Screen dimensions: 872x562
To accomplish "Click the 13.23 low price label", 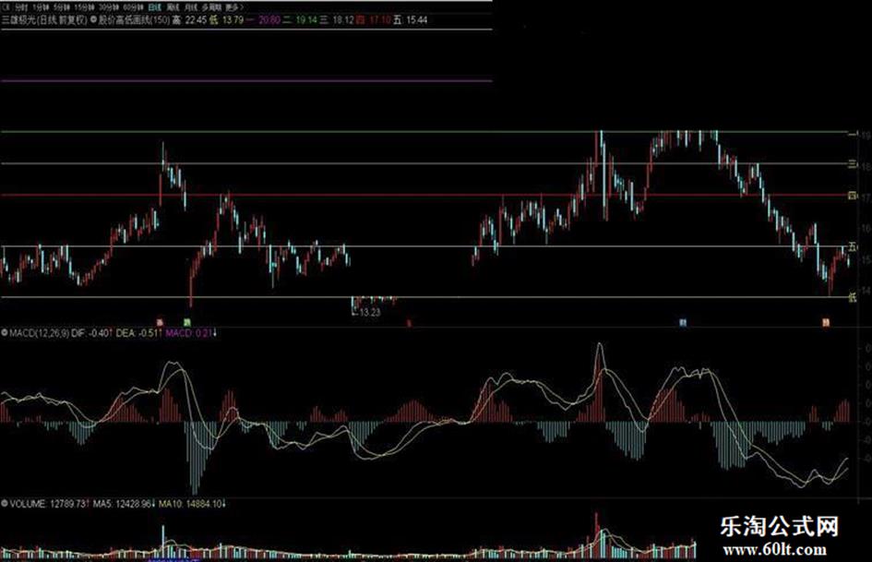I will [x=370, y=312].
